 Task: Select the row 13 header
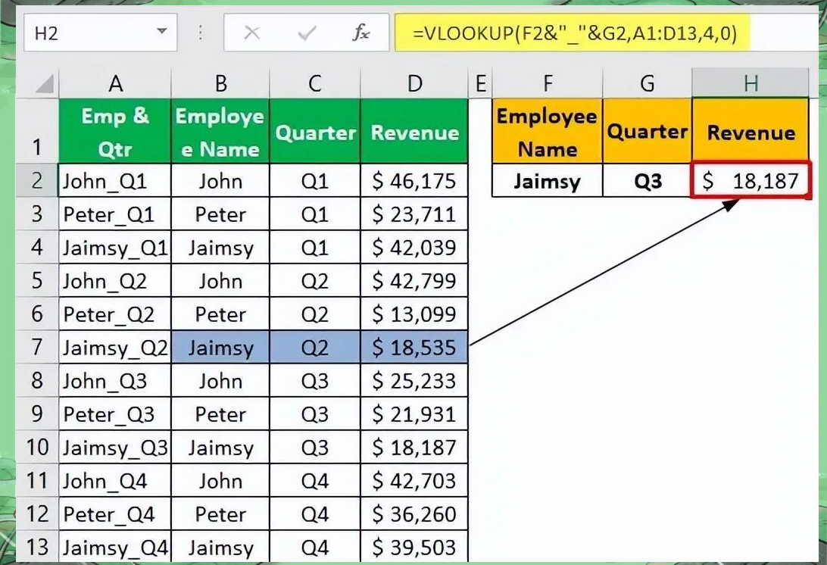point(35,547)
